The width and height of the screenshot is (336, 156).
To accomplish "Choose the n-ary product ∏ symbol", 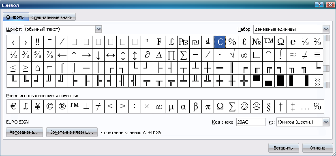I will [x=171, y=55].
